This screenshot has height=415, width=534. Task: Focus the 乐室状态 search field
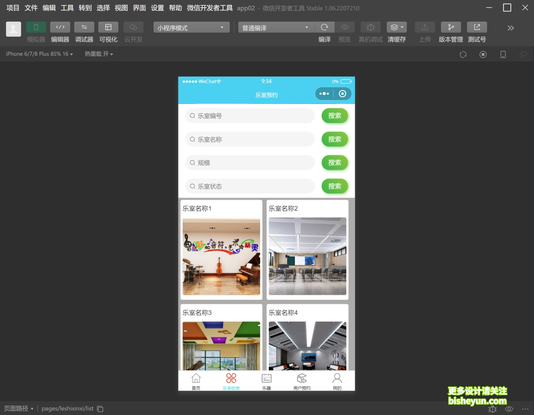[250, 186]
